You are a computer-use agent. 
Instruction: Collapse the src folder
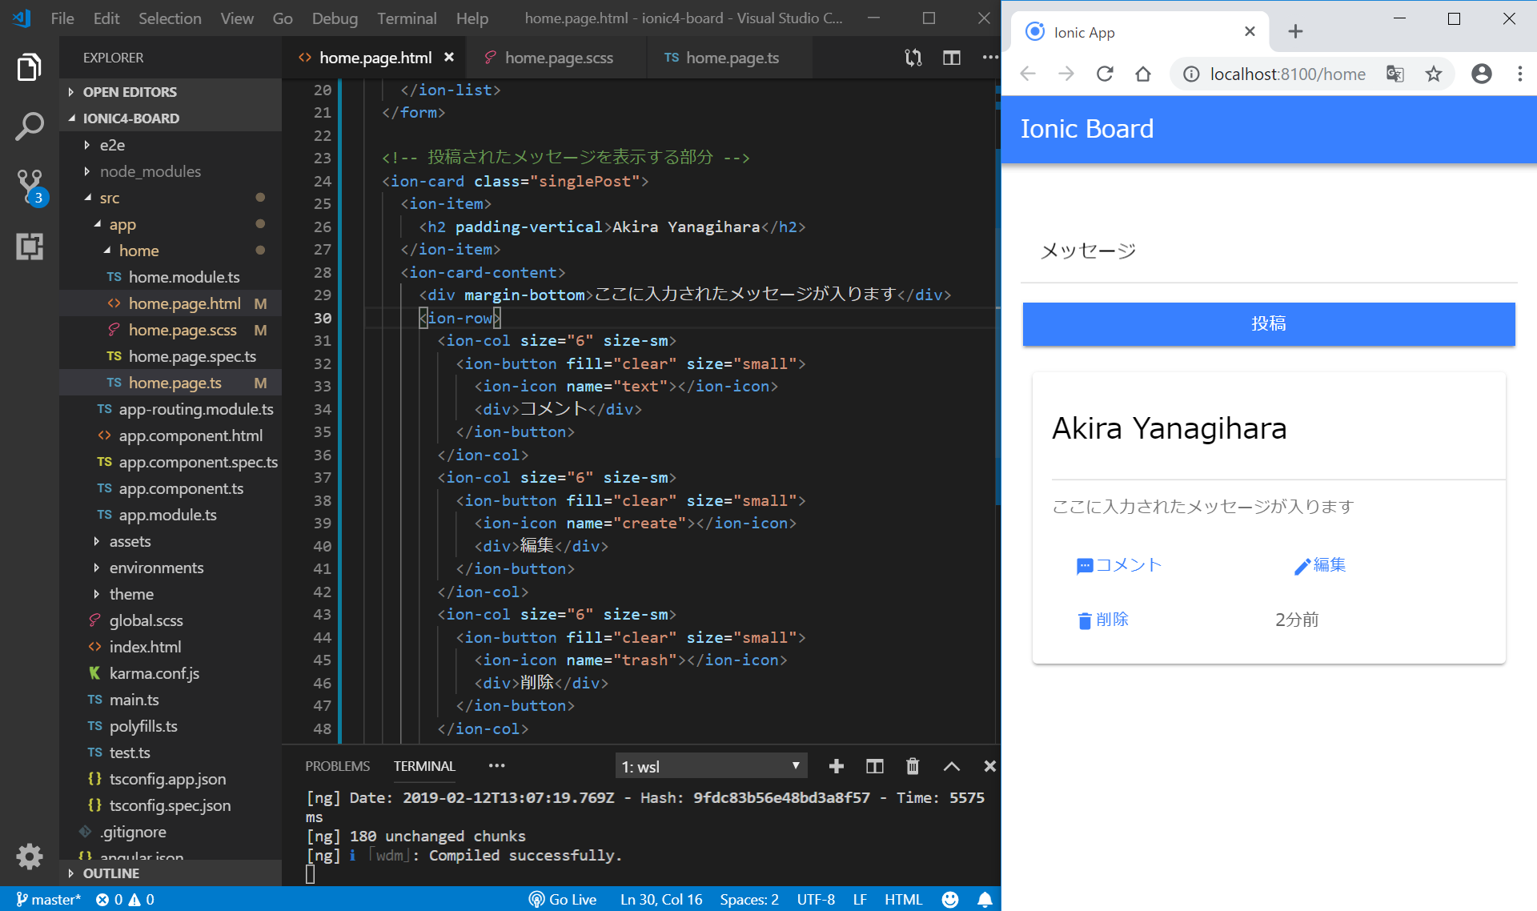point(109,198)
